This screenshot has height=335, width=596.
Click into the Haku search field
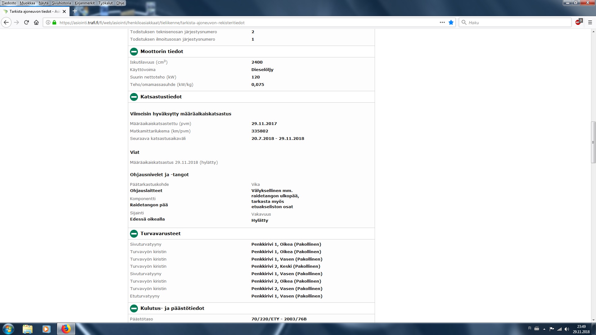[515, 22]
